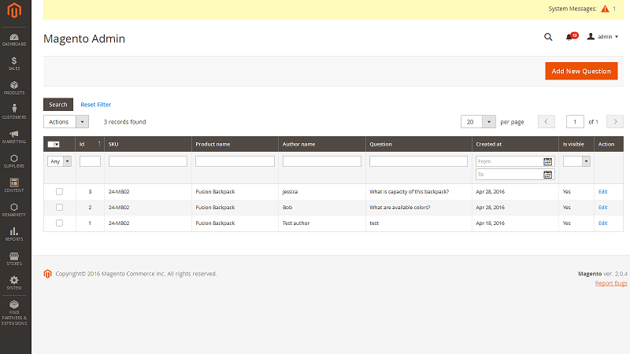Expand the Actions dropdown
This screenshot has height=354, width=630.
coord(65,122)
